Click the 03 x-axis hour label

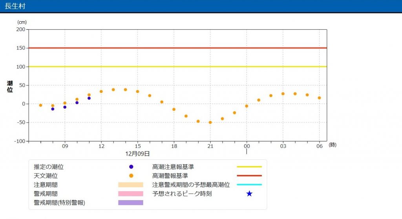click(283, 146)
